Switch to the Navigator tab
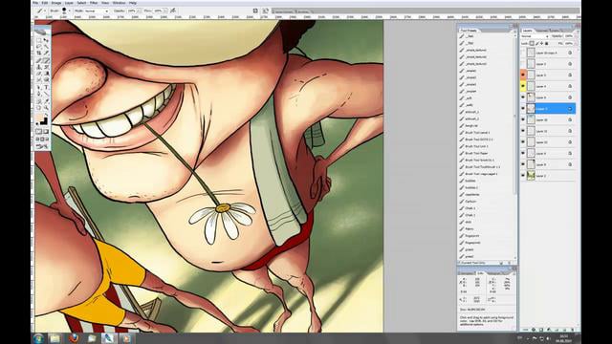 tap(466, 272)
